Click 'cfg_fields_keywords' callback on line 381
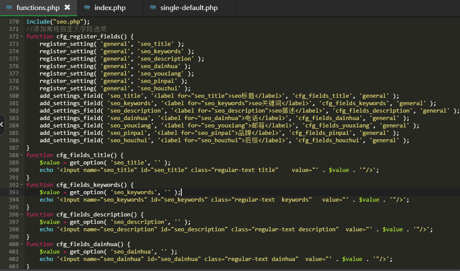460x271 pixels. click(354, 103)
